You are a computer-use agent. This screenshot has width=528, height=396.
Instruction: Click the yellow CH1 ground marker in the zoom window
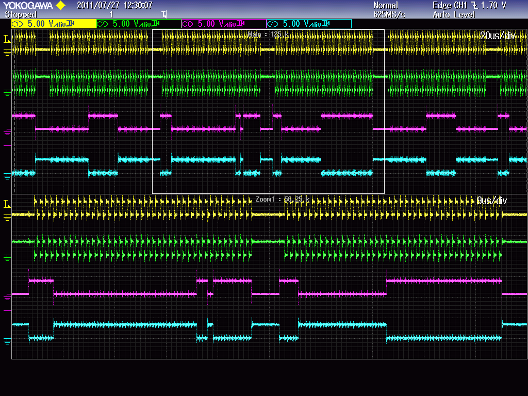[7, 217]
